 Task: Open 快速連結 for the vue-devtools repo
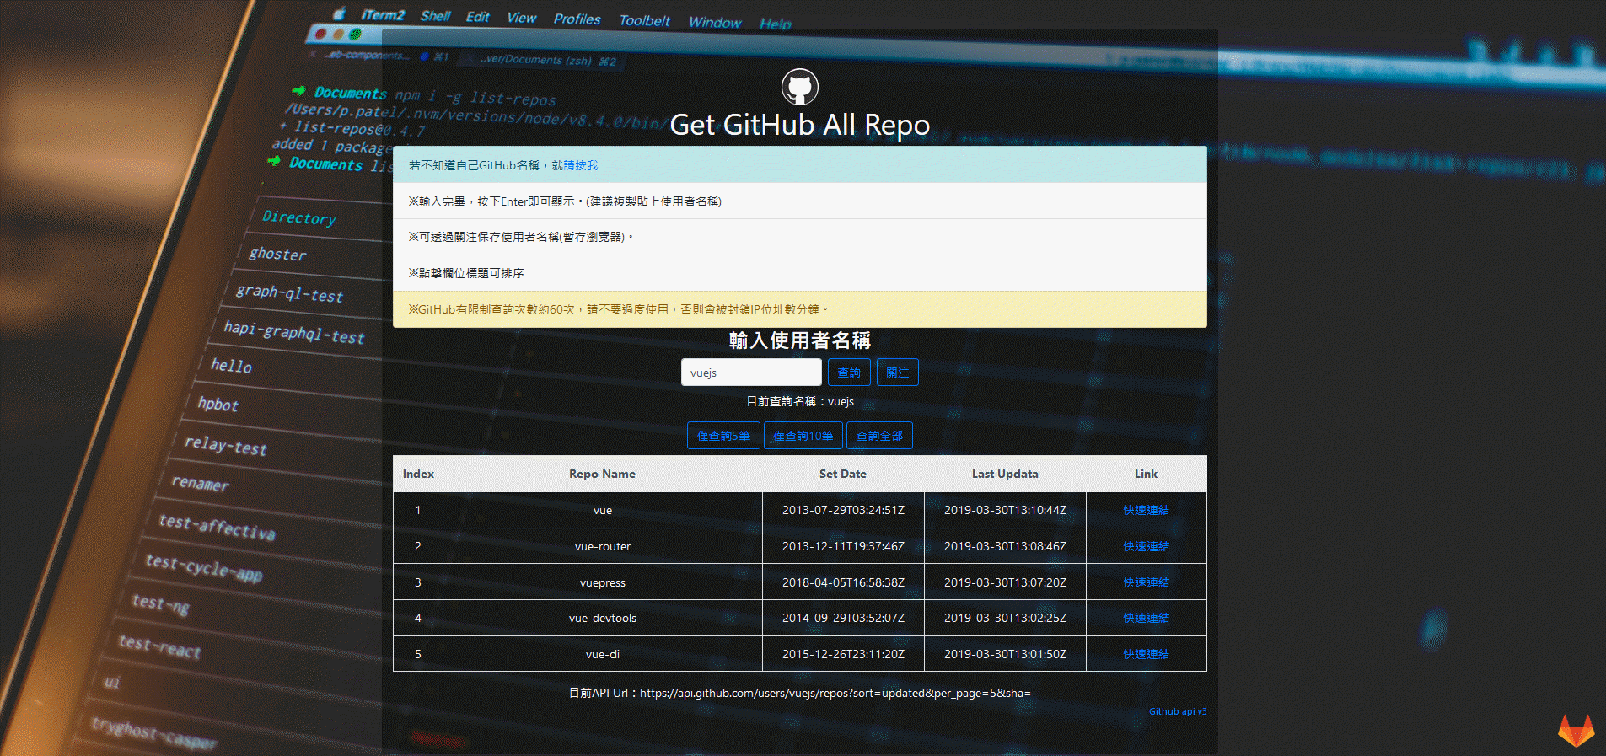[x=1146, y=618]
